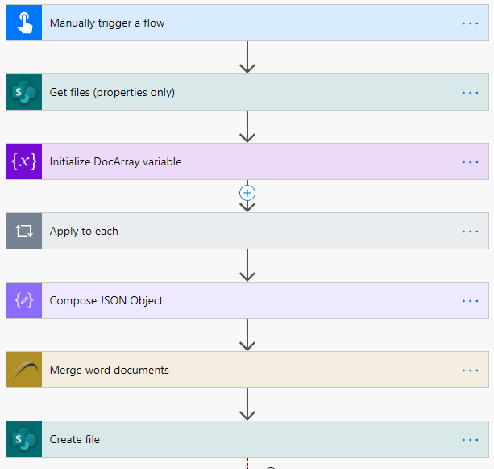This screenshot has height=469, width=494.
Task: Click the Compose JSON Object curly-brace icon
Action: (24, 300)
